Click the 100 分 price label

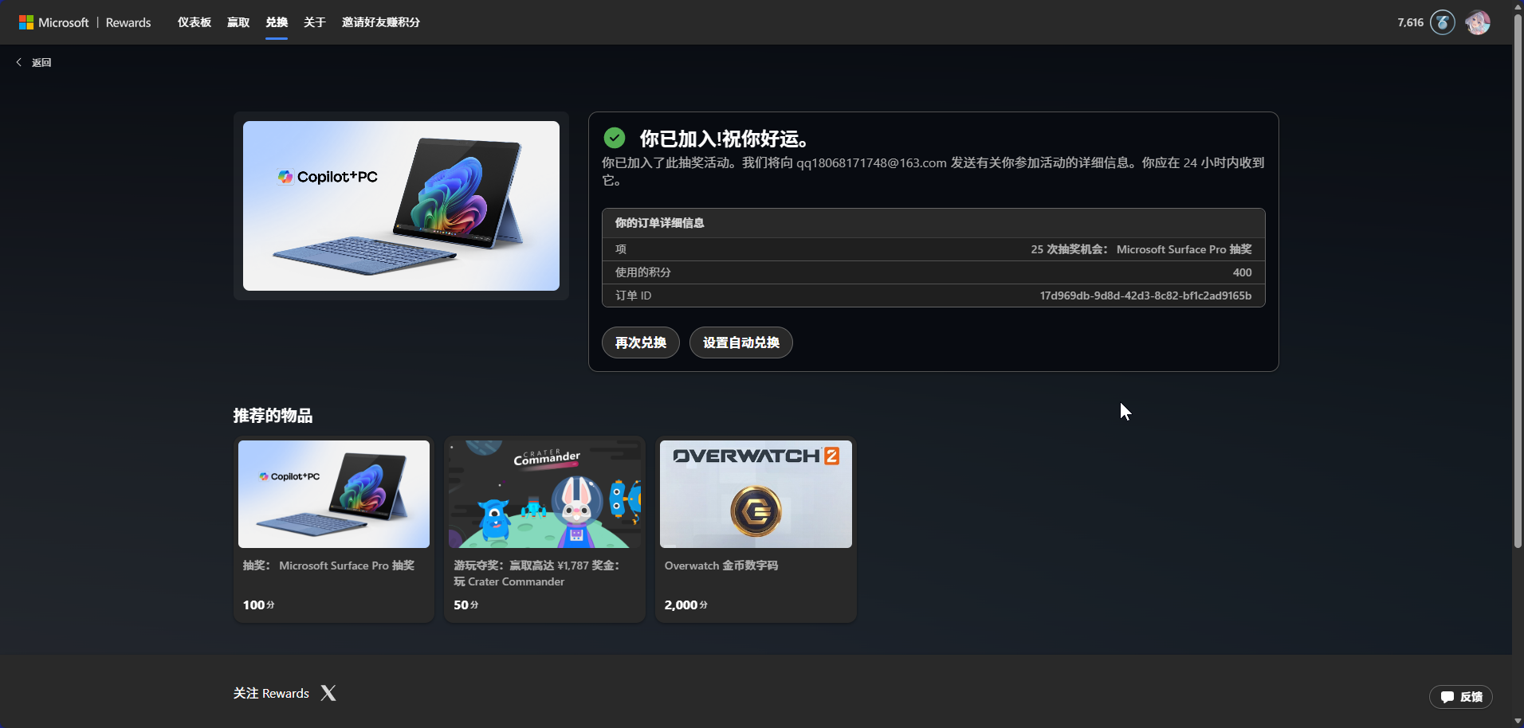pyautogui.click(x=259, y=605)
